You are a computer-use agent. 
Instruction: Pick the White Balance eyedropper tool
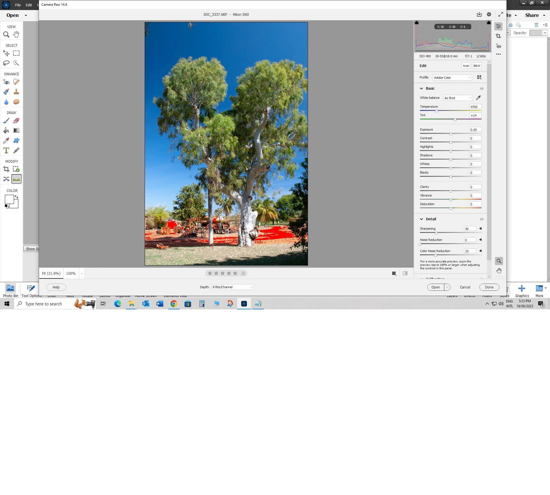coord(478,98)
